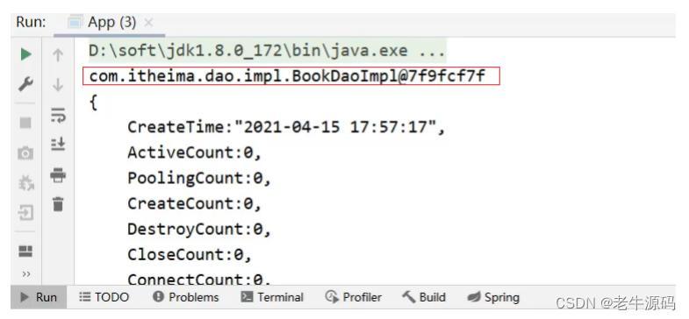The height and width of the screenshot is (319, 689).
Task: Click the folded java.exe command line
Action: click(x=267, y=51)
